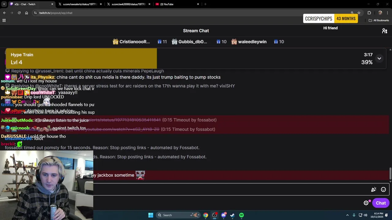
Task: Open the emote picker smiley icon
Action: tap(383, 189)
